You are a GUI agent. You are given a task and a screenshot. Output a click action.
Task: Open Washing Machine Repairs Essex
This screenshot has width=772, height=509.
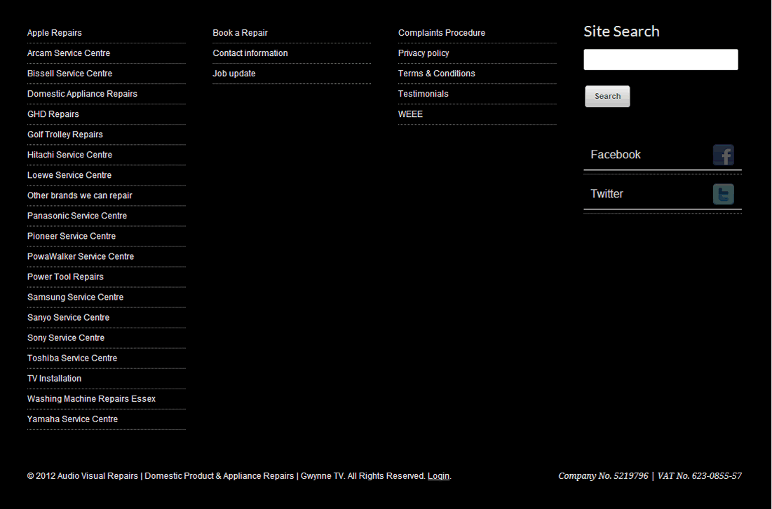[91, 399]
